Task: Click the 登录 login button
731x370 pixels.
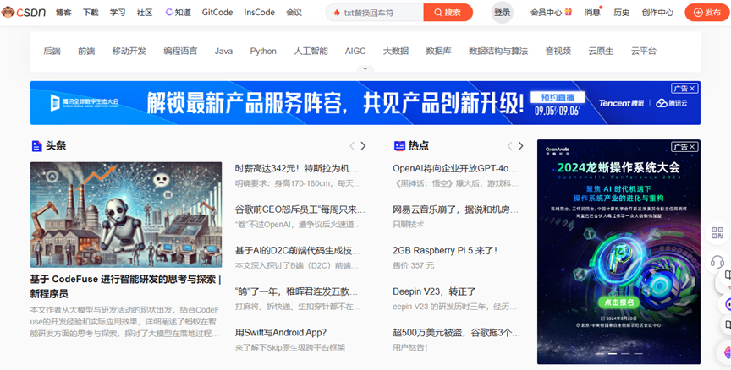Action: pyautogui.click(x=502, y=13)
